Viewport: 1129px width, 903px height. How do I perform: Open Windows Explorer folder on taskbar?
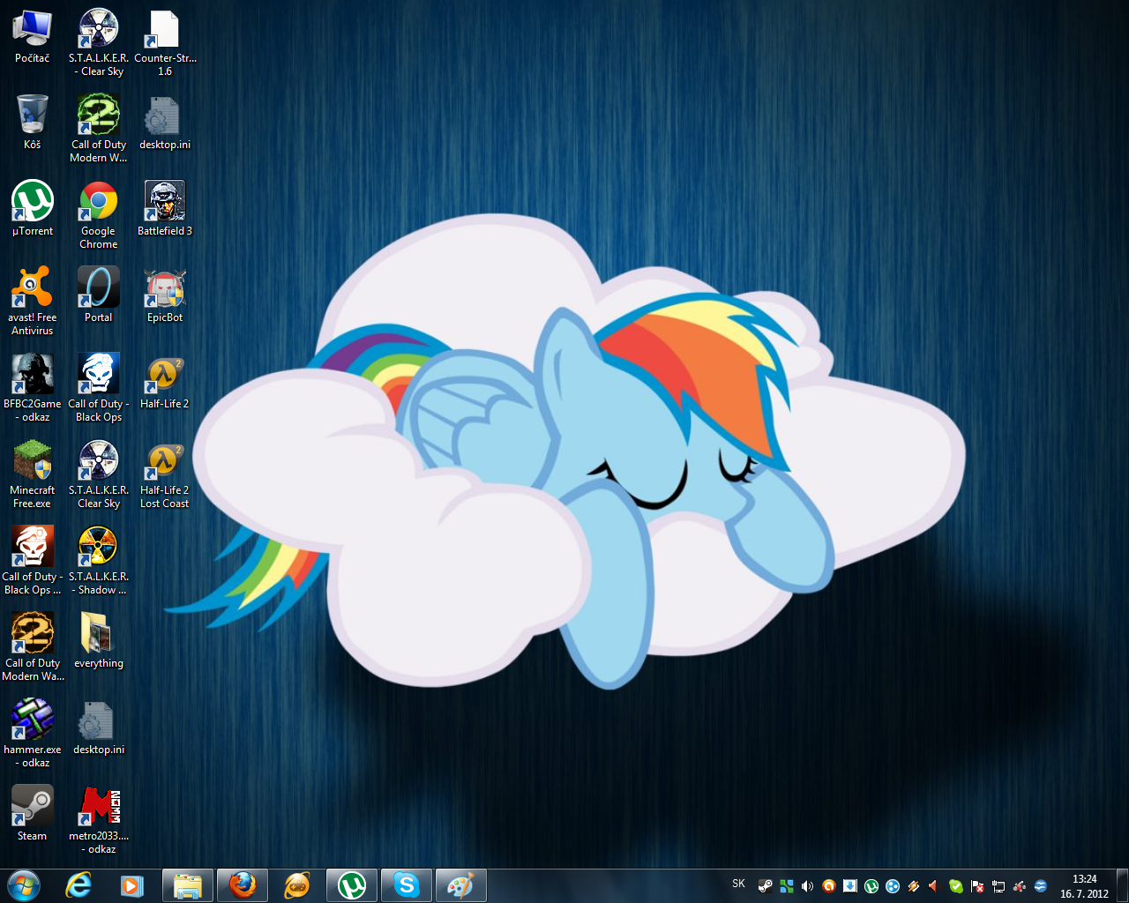click(188, 885)
